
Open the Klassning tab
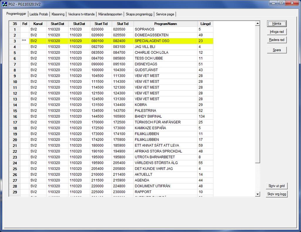(58, 14)
